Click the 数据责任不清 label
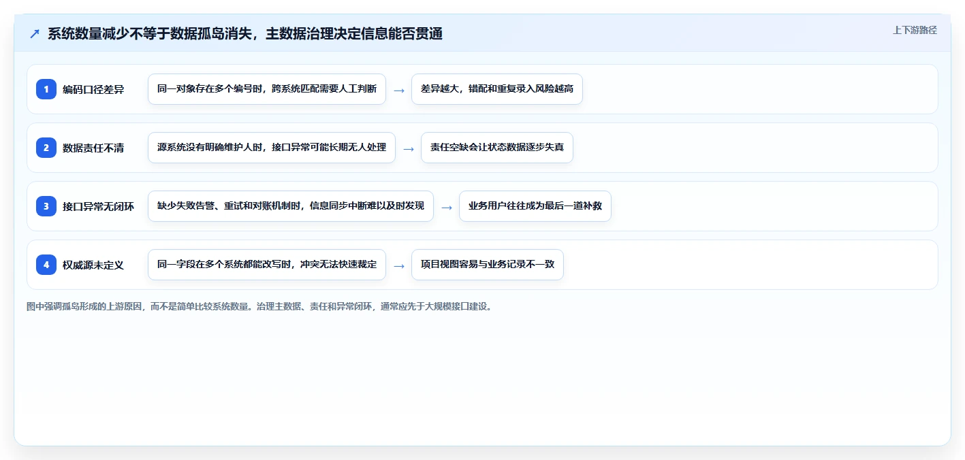The height and width of the screenshot is (460, 965). (x=93, y=148)
